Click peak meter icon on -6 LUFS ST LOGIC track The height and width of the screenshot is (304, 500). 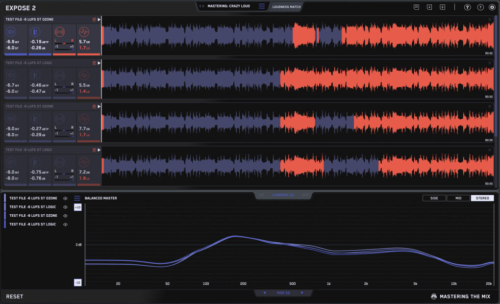[x=35, y=76]
